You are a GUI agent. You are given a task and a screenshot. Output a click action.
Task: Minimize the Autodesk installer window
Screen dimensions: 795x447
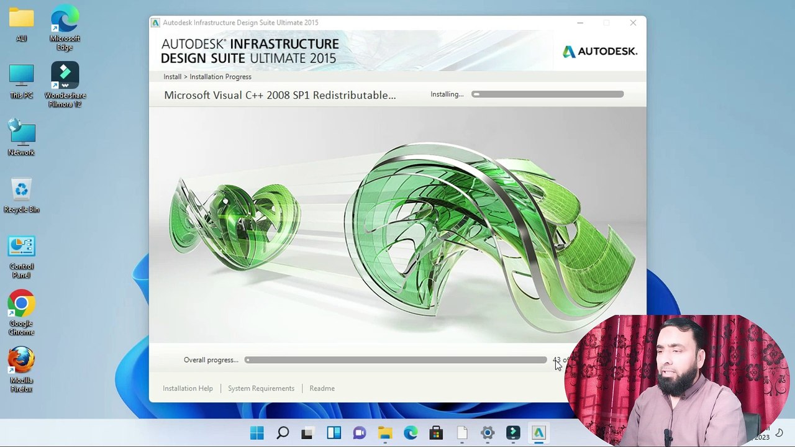(580, 23)
